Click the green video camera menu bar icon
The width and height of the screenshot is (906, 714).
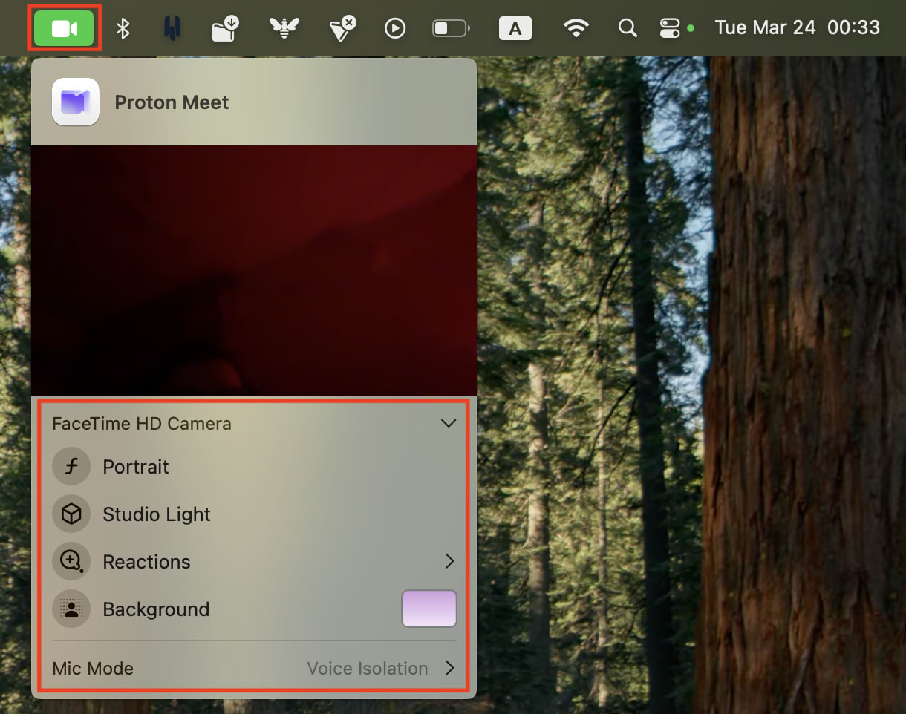tap(64, 27)
